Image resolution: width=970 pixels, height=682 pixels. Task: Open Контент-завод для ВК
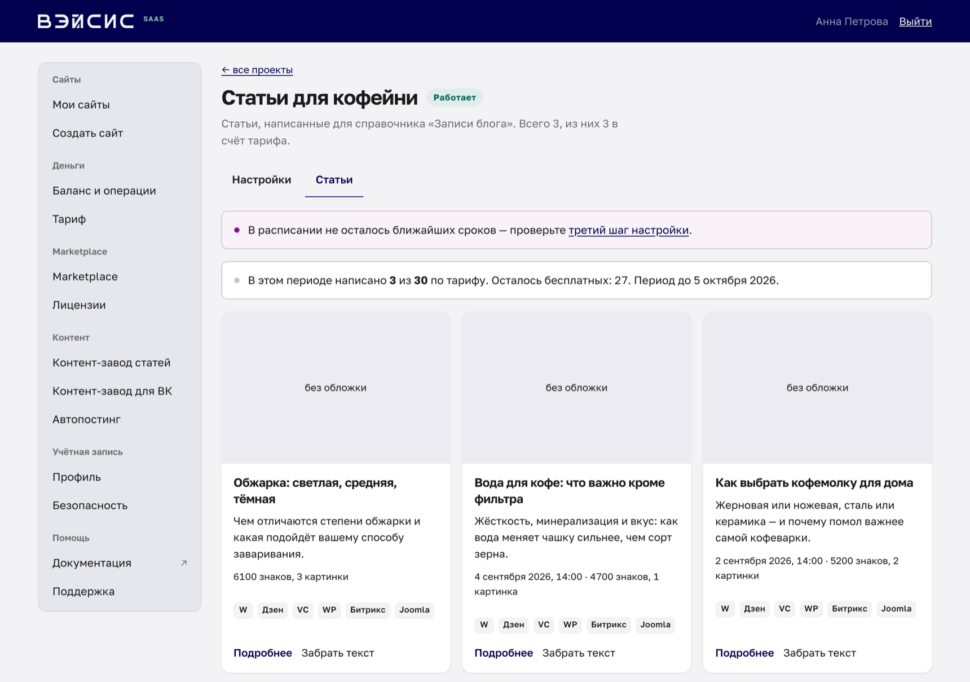[120, 391]
